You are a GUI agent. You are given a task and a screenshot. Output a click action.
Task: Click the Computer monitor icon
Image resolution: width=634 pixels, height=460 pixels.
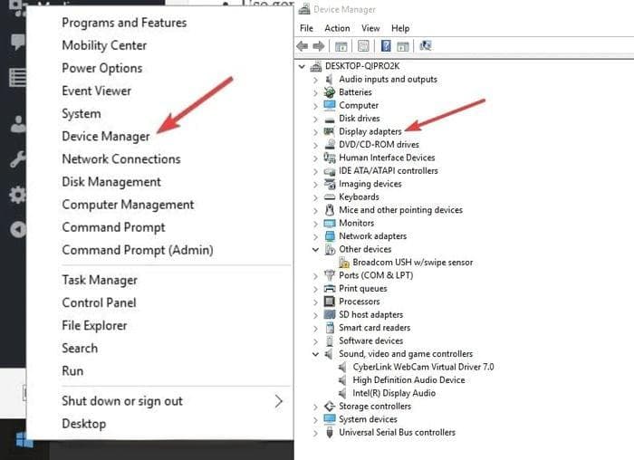tap(330, 105)
